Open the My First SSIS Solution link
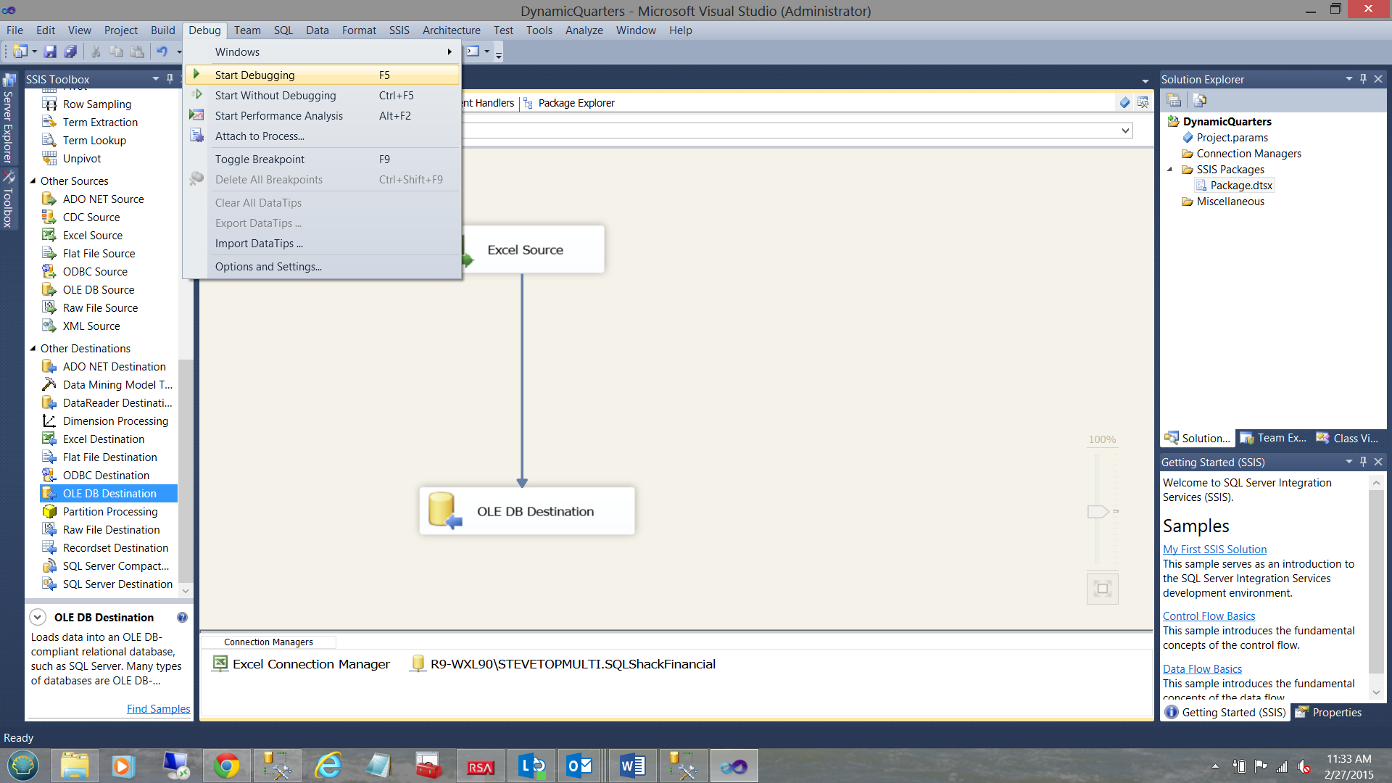1392x783 pixels. click(x=1214, y=550)
